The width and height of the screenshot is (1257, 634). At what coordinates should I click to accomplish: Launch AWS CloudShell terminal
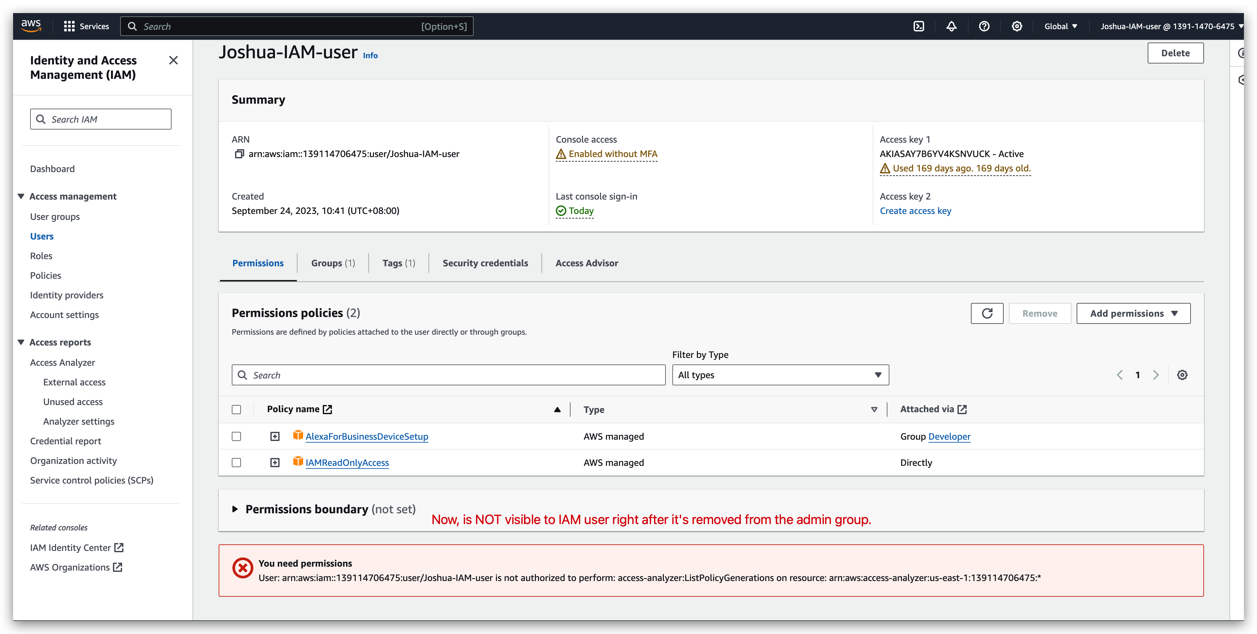[919, 26]
